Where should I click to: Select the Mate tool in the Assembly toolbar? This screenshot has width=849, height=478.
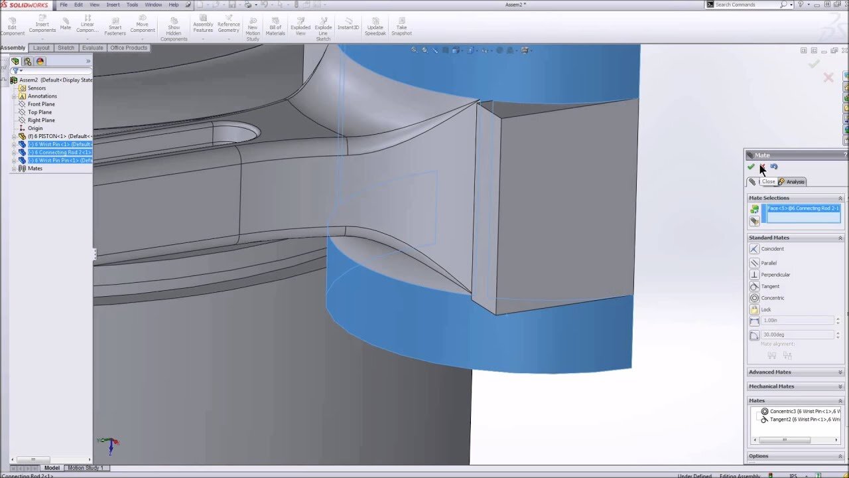(x=64, y=25)
